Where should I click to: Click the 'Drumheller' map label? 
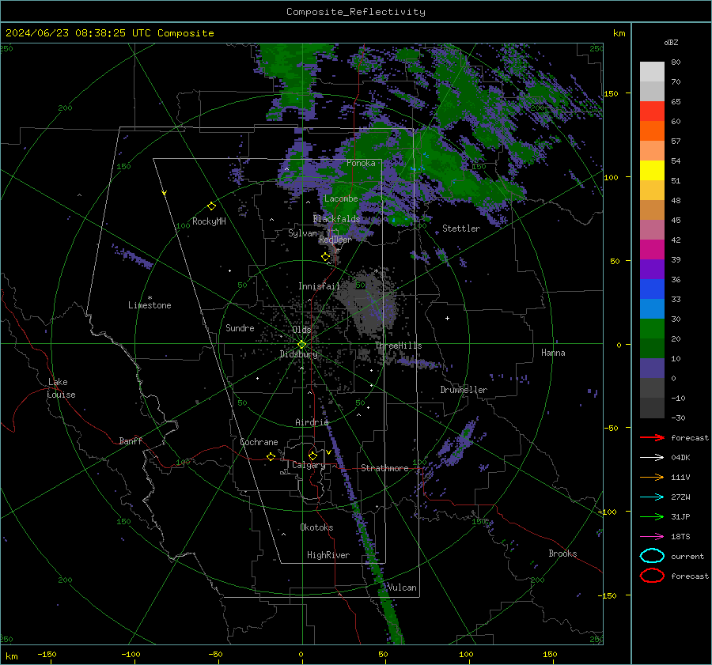(x=464, y=390)
